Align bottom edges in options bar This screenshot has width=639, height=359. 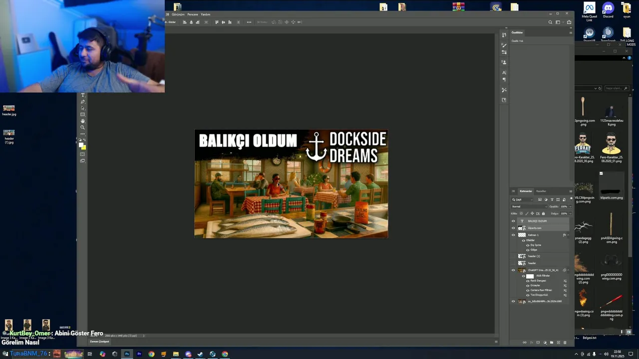(x=230, y=22)
